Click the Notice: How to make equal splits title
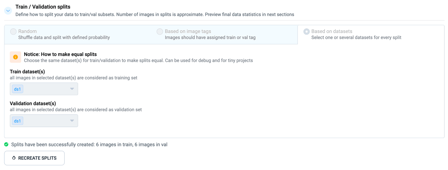Viewport: 448px width, 170px height. pos(60,54)
